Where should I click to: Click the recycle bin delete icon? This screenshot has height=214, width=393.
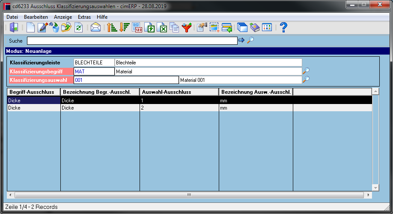55,27
